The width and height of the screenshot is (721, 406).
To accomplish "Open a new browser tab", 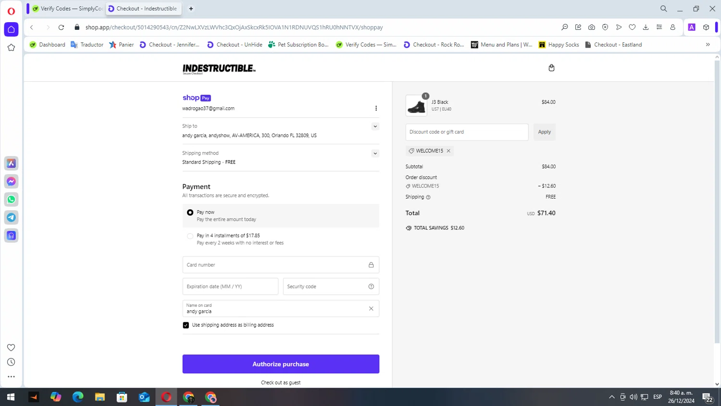I will [191, 9].
